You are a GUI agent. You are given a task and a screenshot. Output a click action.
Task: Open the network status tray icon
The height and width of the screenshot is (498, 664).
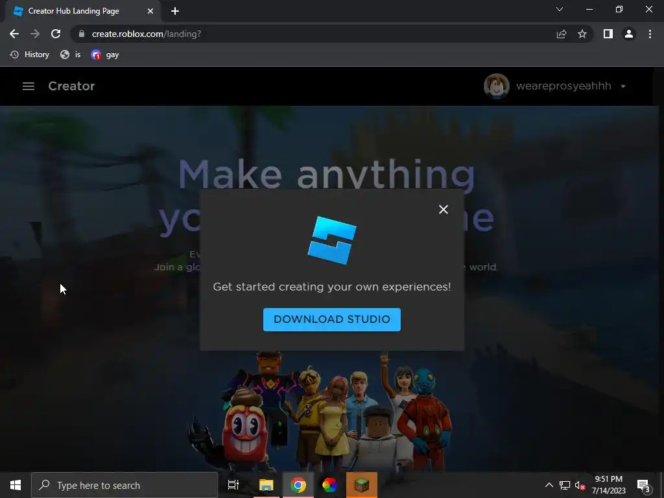565,485
